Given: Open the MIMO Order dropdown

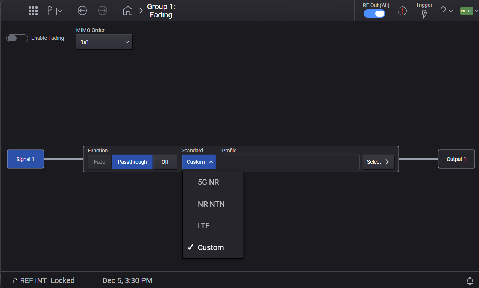Looking at the screenshot, I should pos(104,42).
